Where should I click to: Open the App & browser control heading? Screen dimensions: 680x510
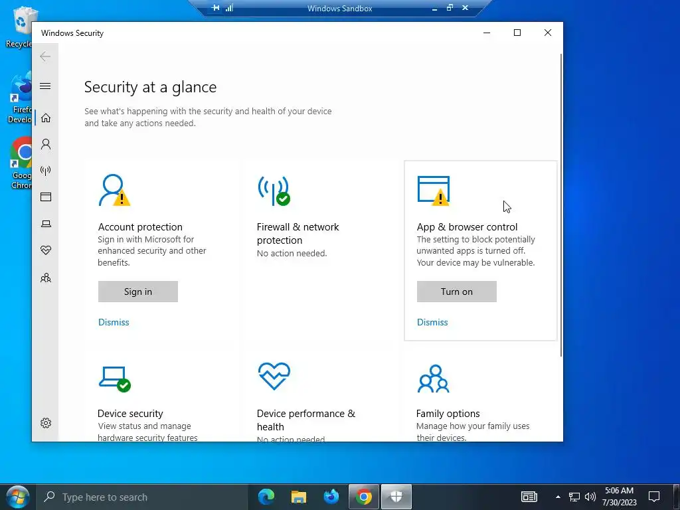pos(467,227)
